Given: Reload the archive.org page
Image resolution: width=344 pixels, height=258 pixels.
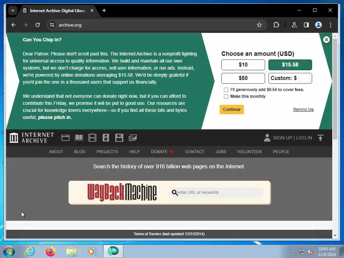Looking at the screenshot, I should pyautogui.click(x=38, y=25).
